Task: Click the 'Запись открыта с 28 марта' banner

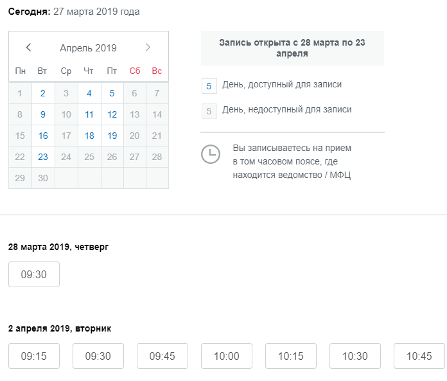Action: [x=292, y=48]
